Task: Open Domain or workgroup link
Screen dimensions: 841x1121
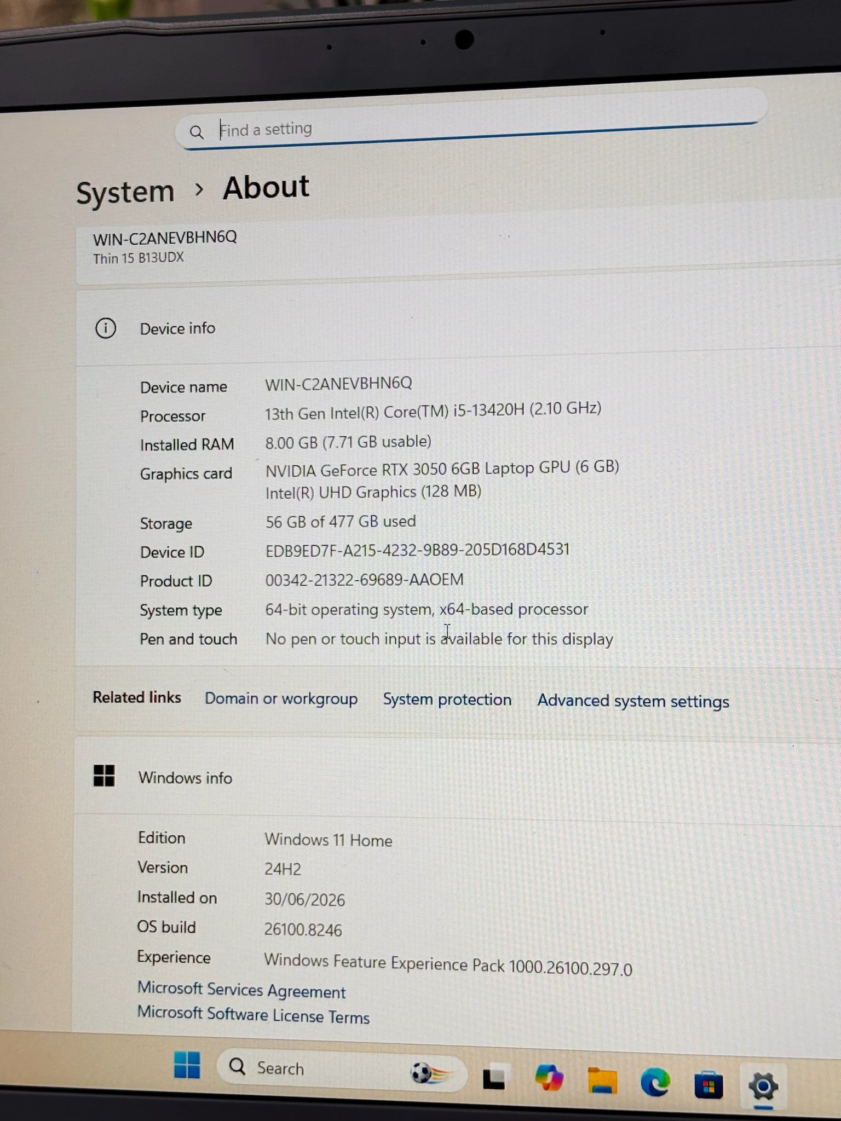Action: [281, 699]
